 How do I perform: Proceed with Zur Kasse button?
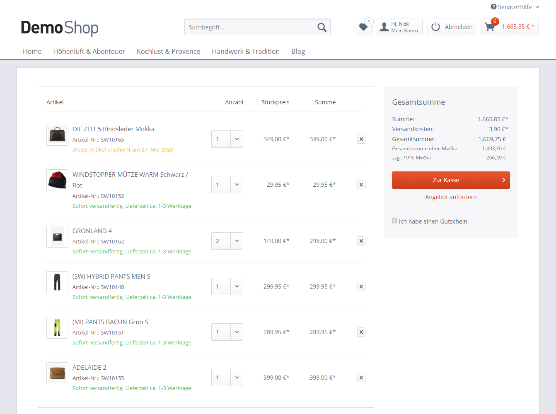pos(451,180)
